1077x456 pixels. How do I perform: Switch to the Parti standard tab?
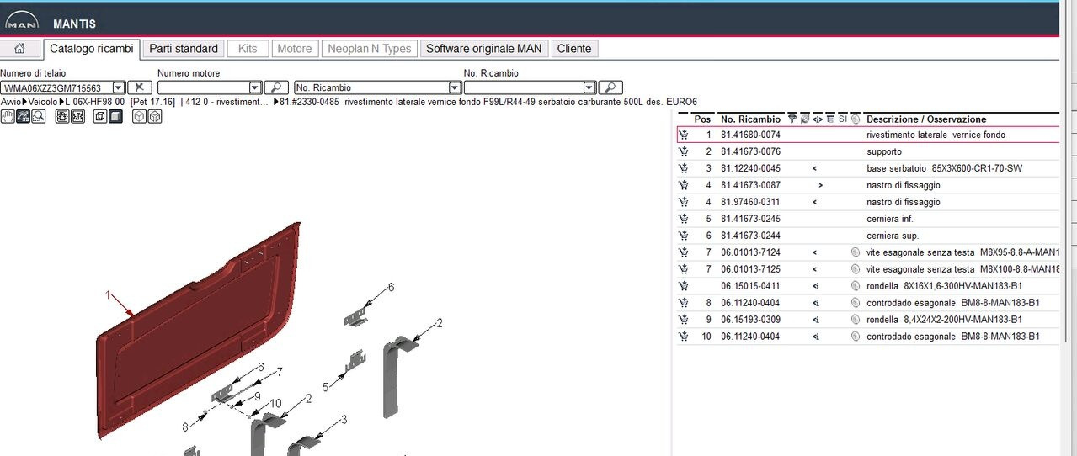(184, 49)
